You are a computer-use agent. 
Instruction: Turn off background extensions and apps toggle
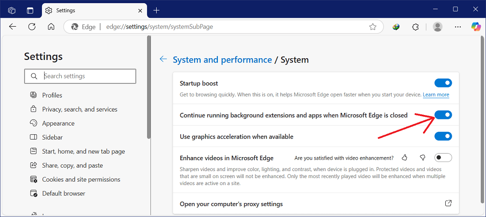[443, 115]
